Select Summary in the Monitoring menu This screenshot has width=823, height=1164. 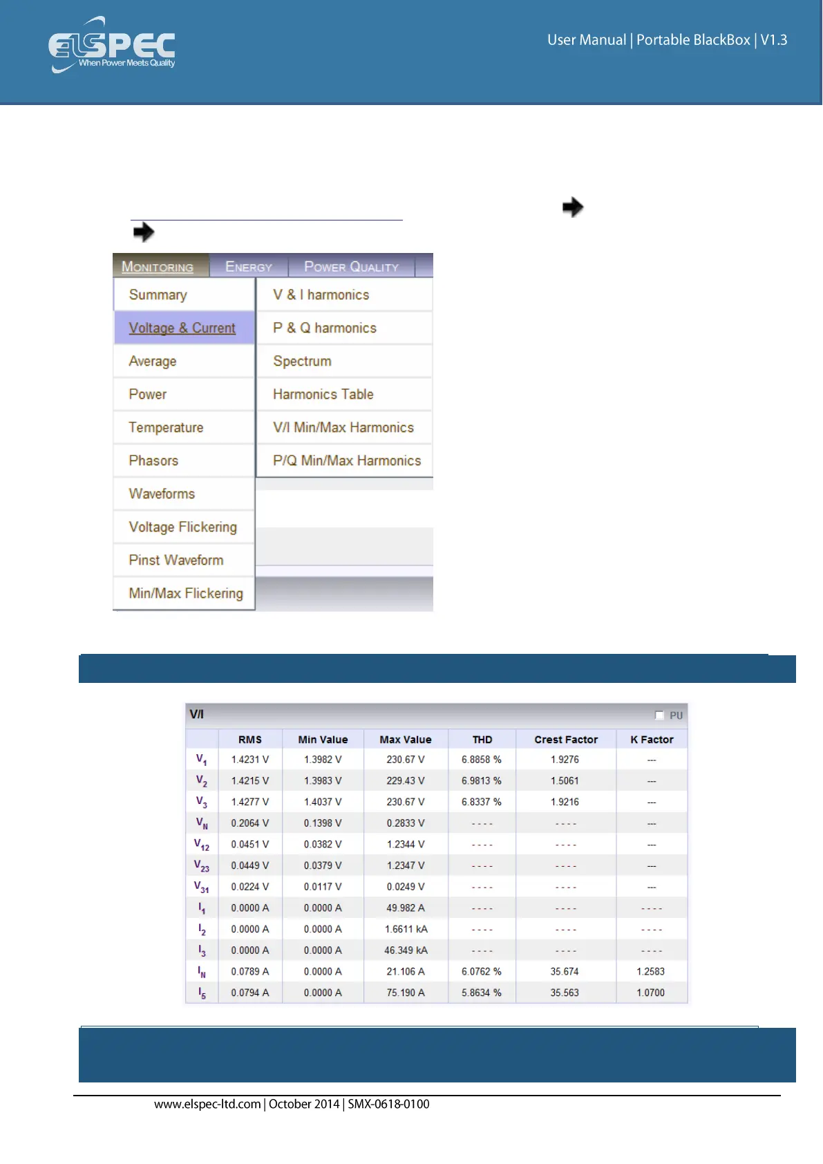coord(184,295)
